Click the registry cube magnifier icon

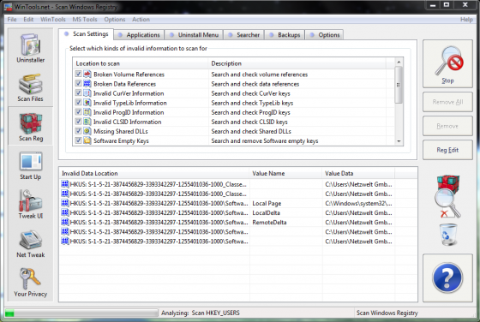click(447, 196)
